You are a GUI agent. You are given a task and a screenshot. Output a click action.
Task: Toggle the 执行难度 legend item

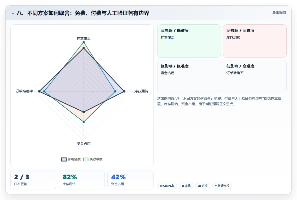tap(93, 159)
